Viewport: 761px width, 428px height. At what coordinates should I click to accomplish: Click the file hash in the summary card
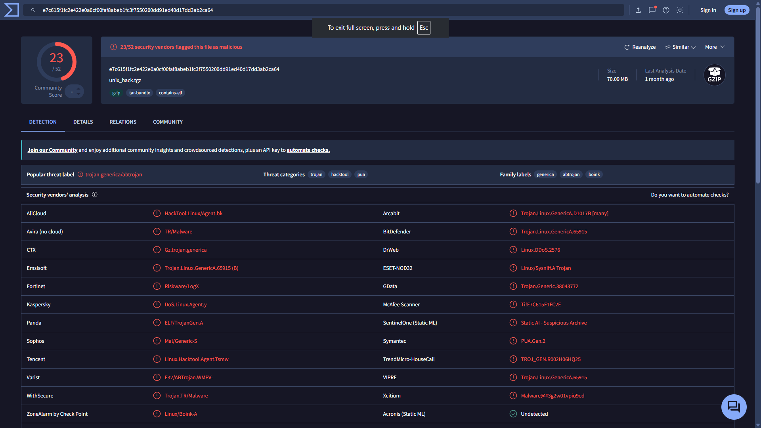(194, 69)
